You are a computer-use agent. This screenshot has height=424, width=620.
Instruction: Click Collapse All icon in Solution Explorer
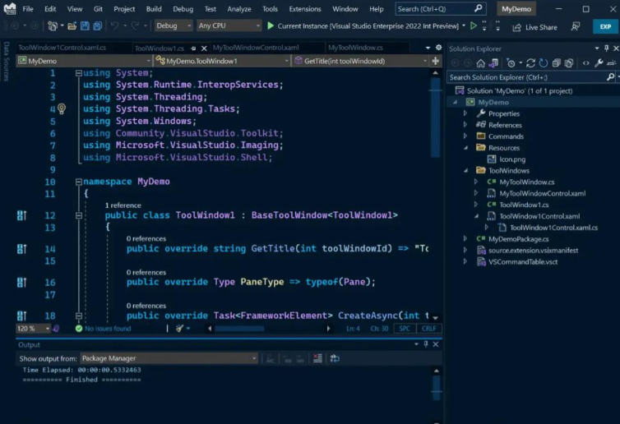click(x=557, y=63)
